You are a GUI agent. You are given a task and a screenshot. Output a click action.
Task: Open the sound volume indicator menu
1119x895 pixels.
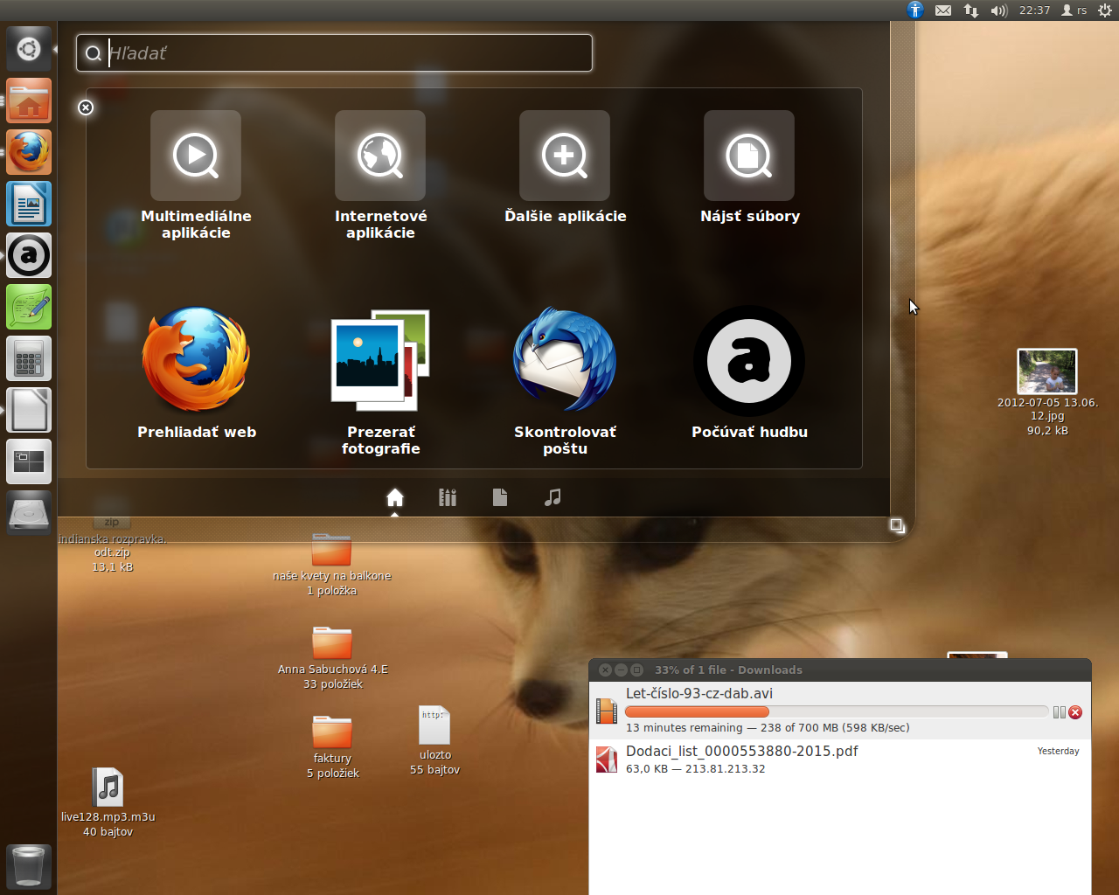coord(999,10)
